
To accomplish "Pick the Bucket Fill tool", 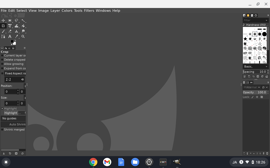I will [x=23, y=26].
